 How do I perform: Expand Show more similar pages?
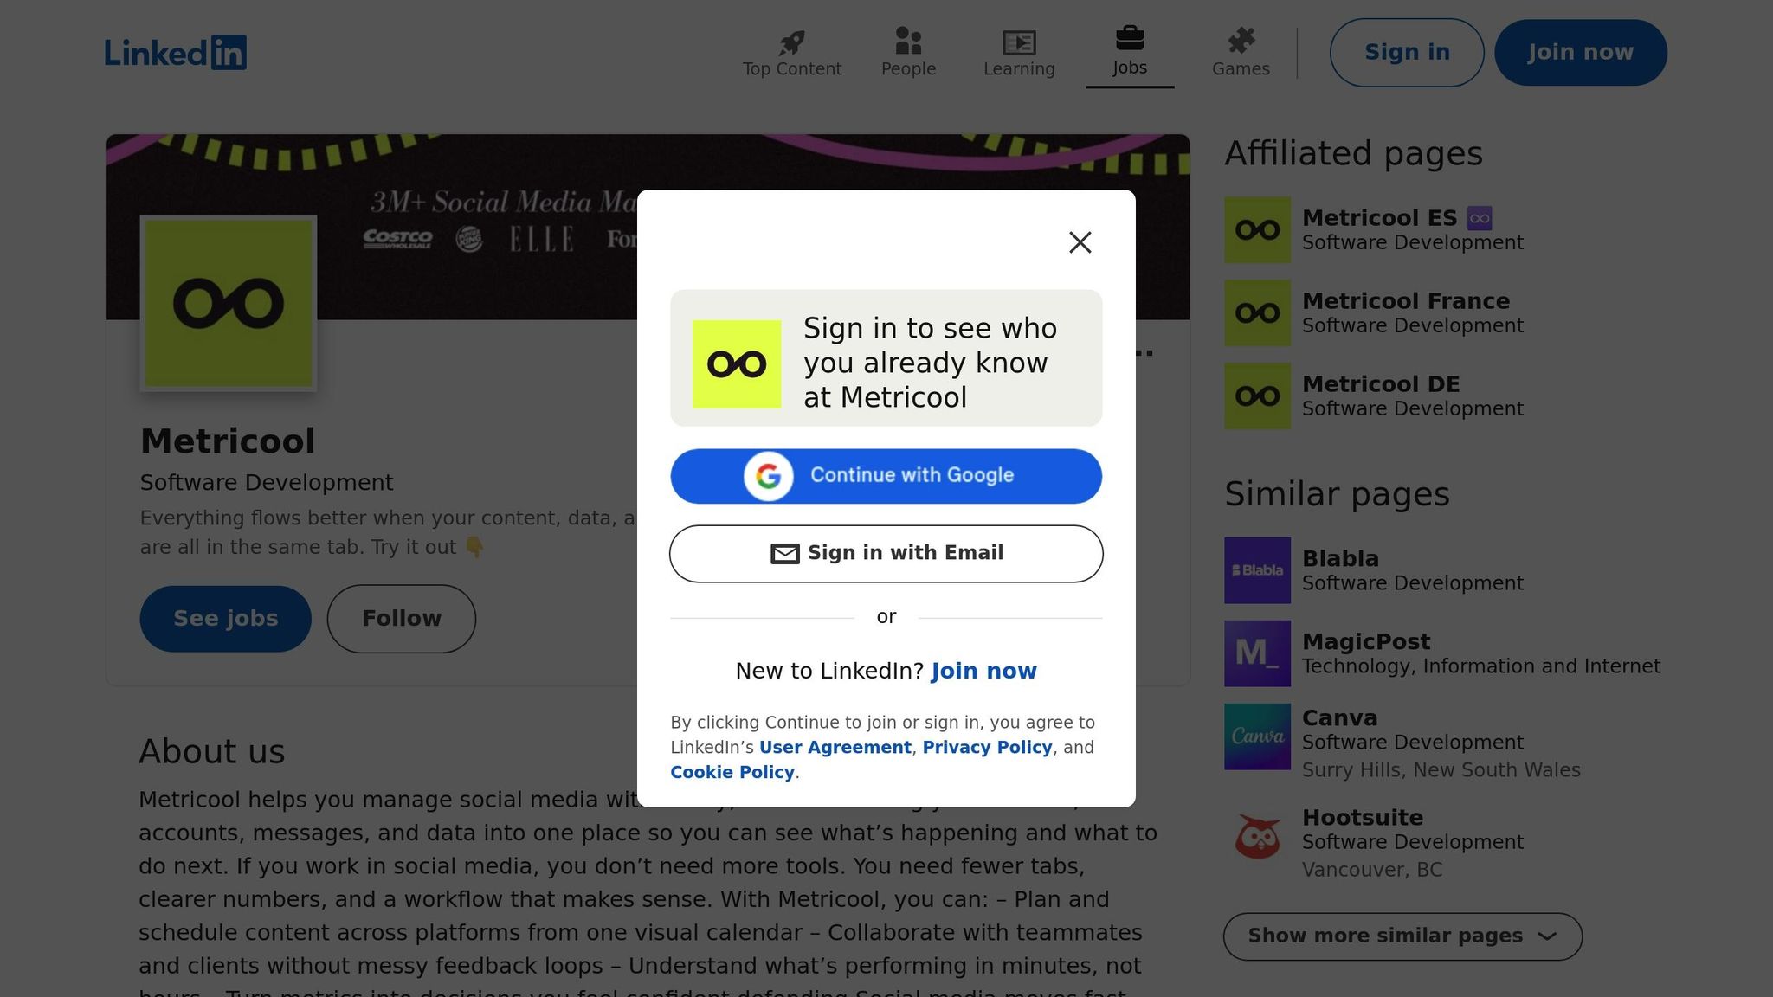click(x=1402, y=936)
